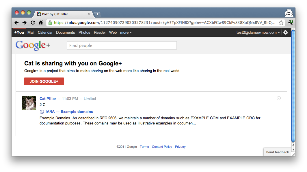
Task: Click the Google+ logo
Action: tap(33, 46)
